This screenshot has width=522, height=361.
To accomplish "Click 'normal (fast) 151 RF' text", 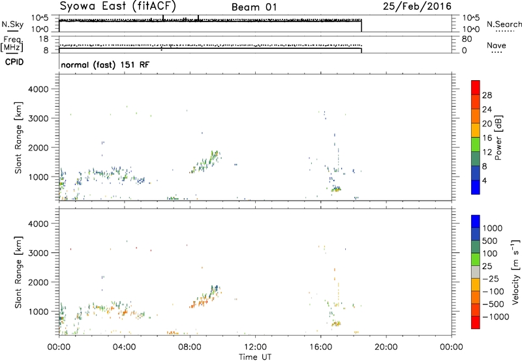I will click(105, 65).
